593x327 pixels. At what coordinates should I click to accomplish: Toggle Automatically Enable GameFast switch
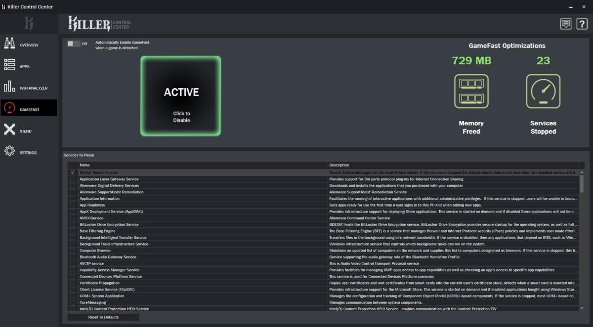[74, 43]
